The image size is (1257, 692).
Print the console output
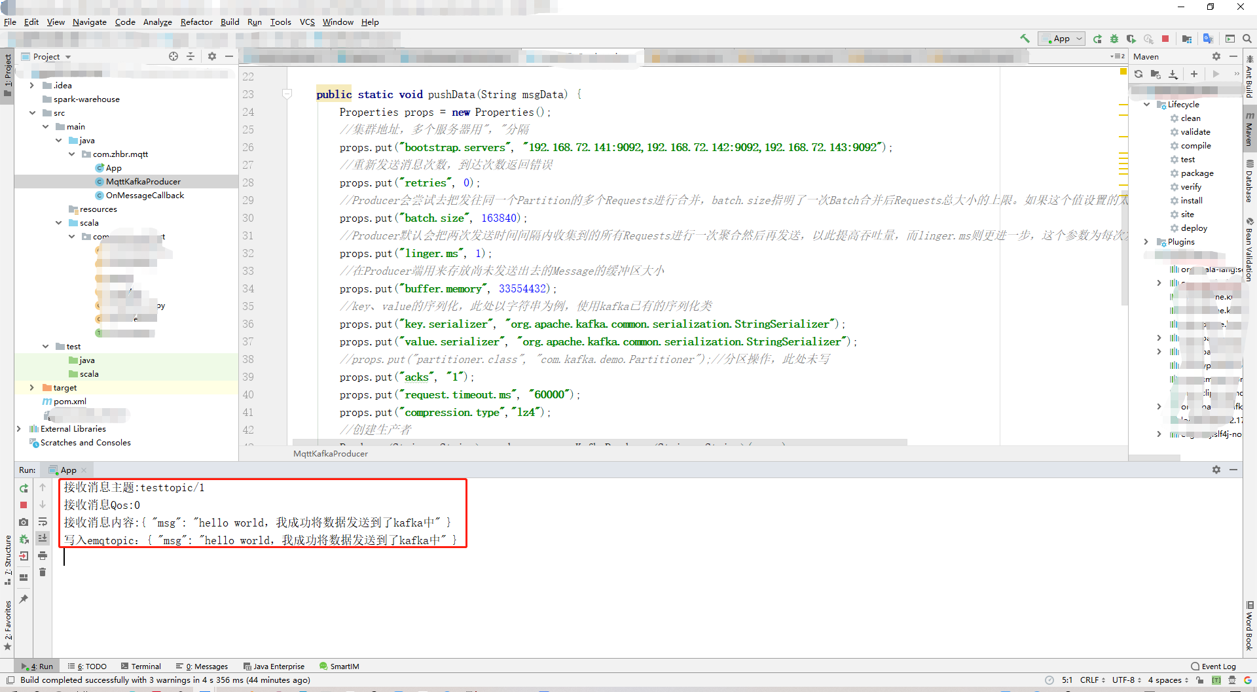click(x=43, y=555)
